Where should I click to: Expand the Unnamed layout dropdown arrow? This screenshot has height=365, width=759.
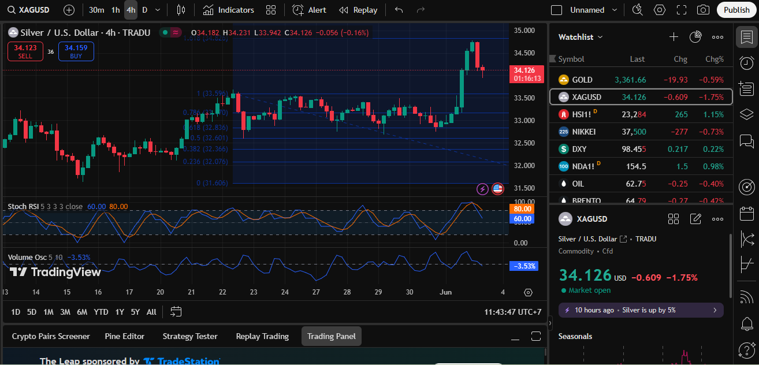[x=615, y=10]
